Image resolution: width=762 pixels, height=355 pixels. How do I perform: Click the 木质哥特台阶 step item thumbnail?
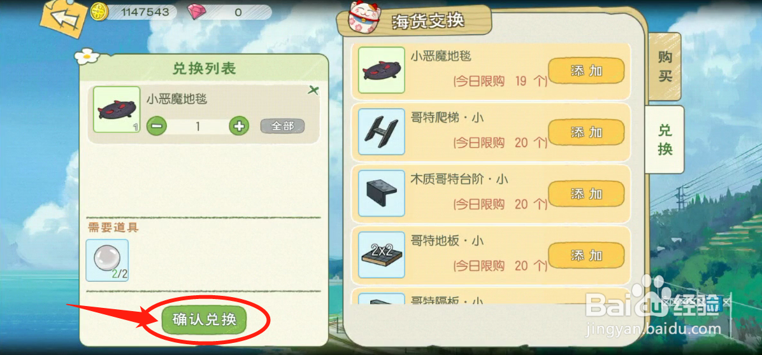click(382, 193)
